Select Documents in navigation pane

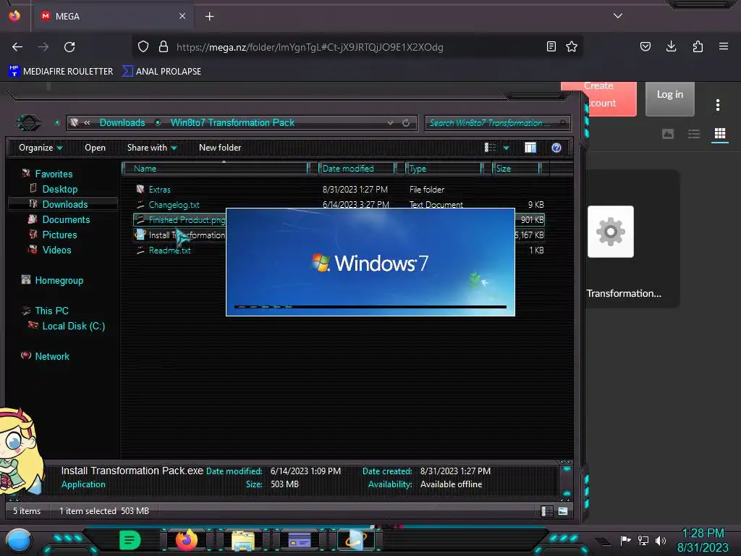coord(66,219)
